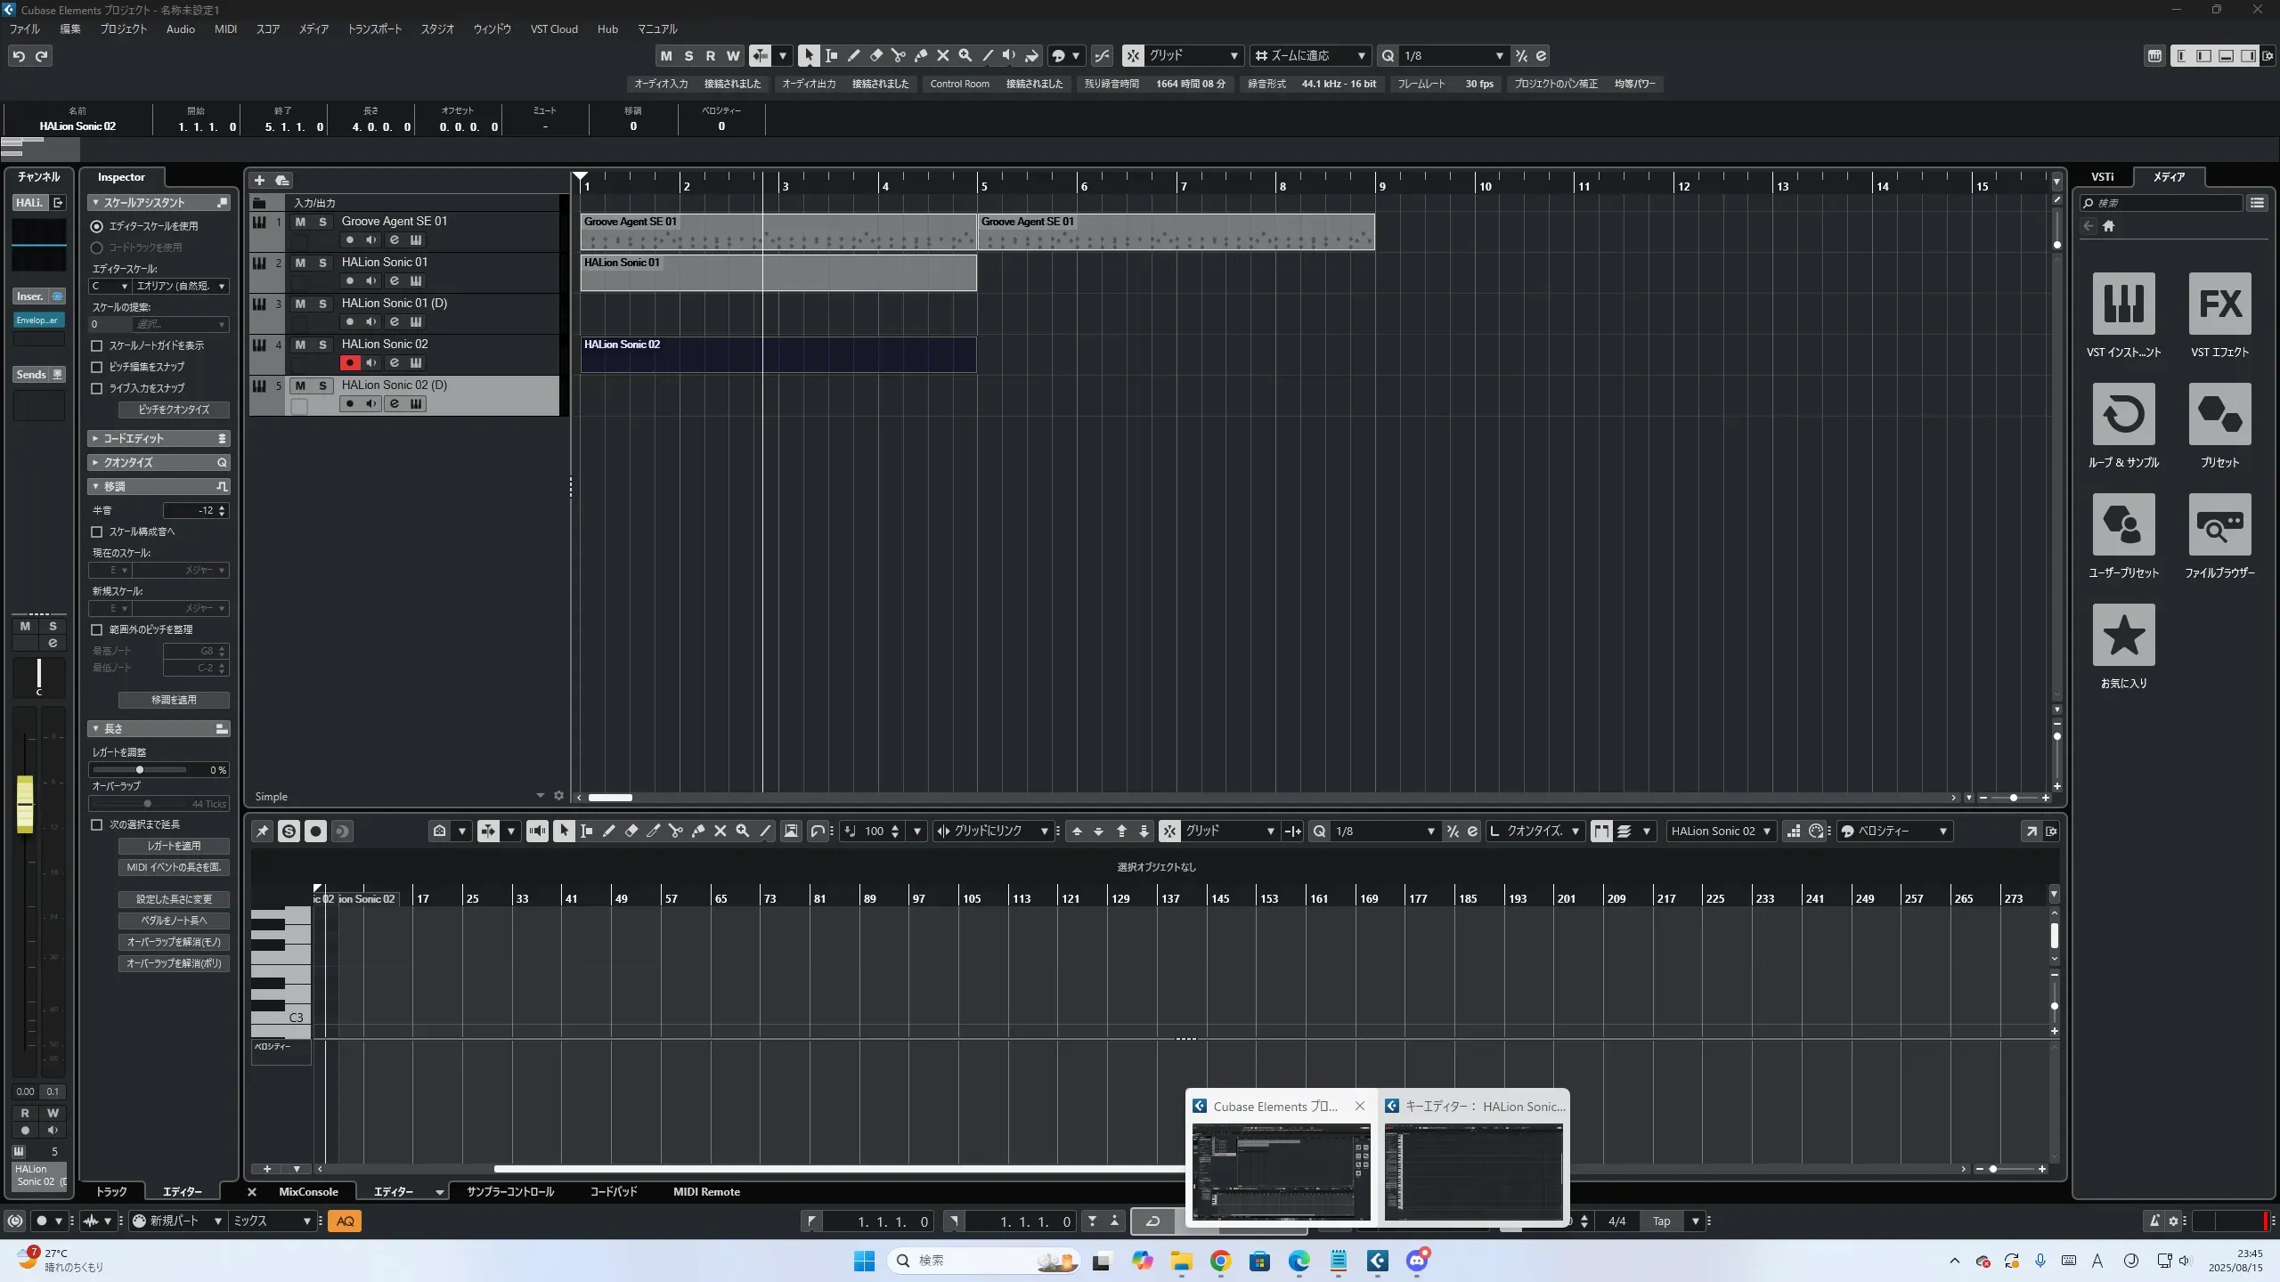This screenshot has height=1282, width=2280.
Task: Select the Split scissors tool in top toolbar
Action: (x=898, y=55)
